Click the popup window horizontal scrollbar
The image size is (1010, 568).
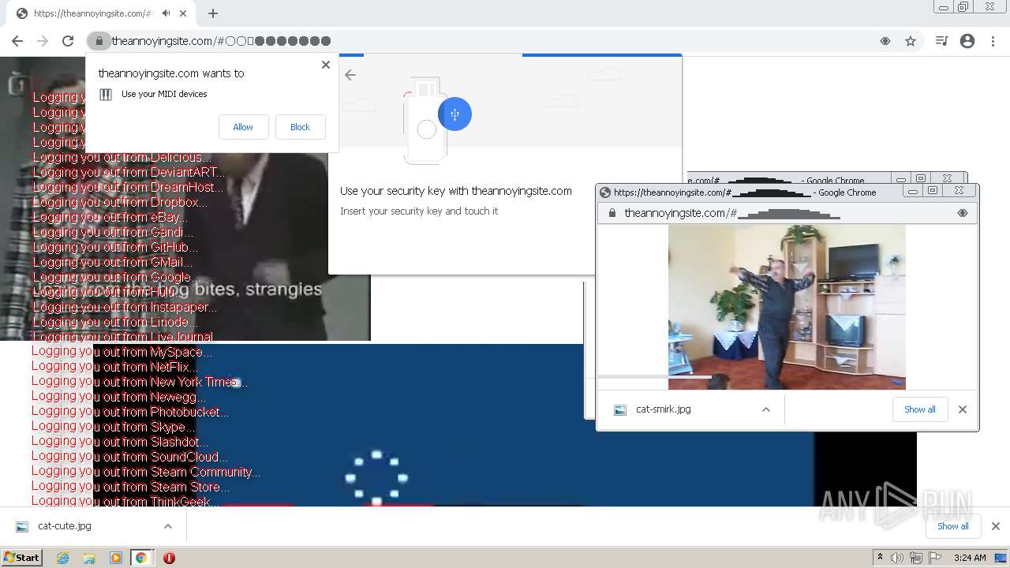[654, 378]
